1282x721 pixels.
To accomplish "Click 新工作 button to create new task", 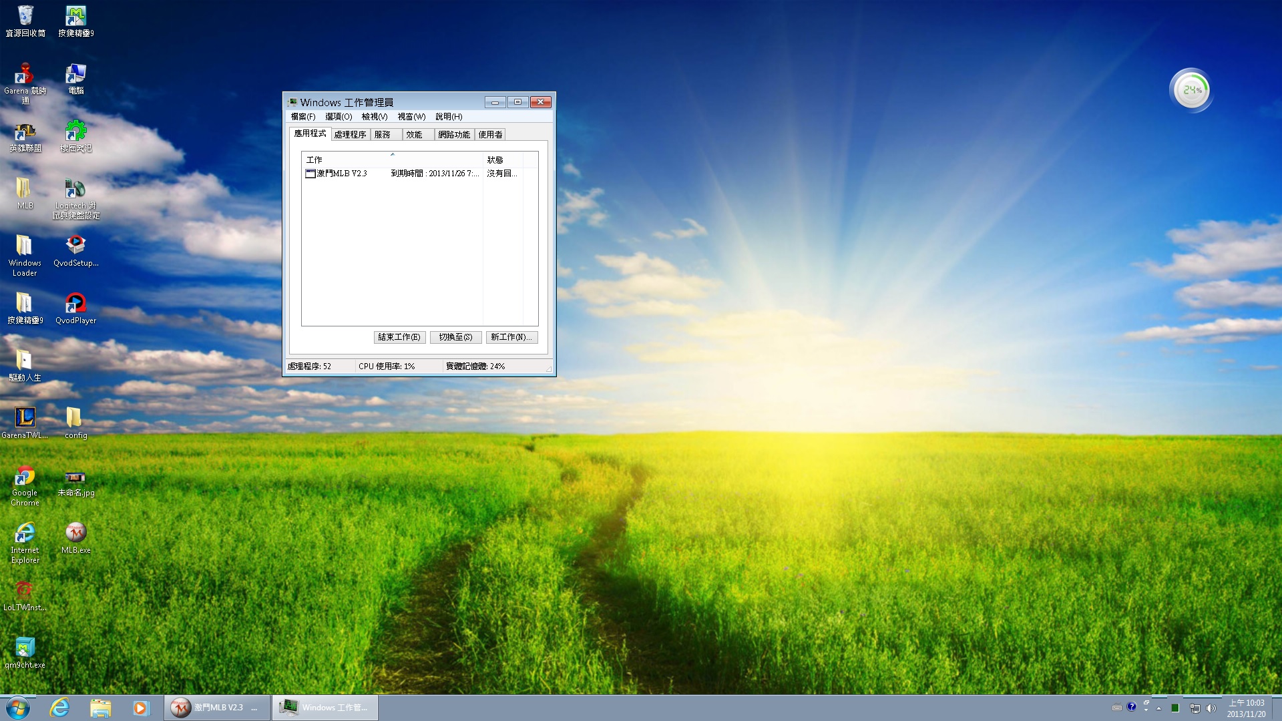I will [512, 336].
